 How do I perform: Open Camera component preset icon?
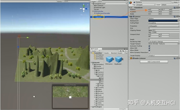177,16
